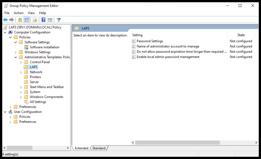Click the Not configured state of Password Settings
261x159 pixels.
(241, 41)
